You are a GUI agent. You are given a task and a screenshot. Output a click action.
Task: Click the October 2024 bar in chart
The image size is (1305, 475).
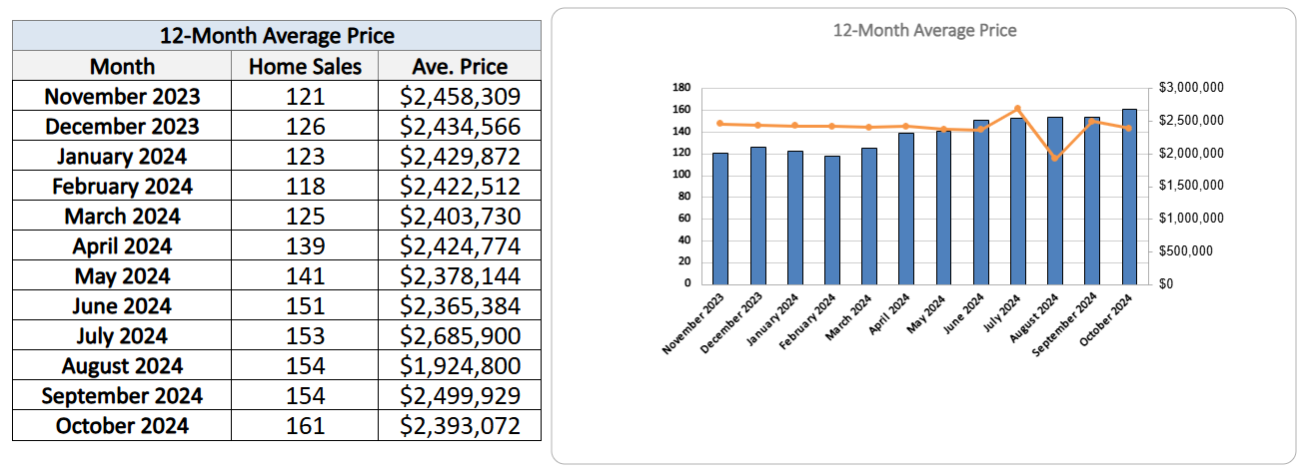click(x=1129, y=197)
